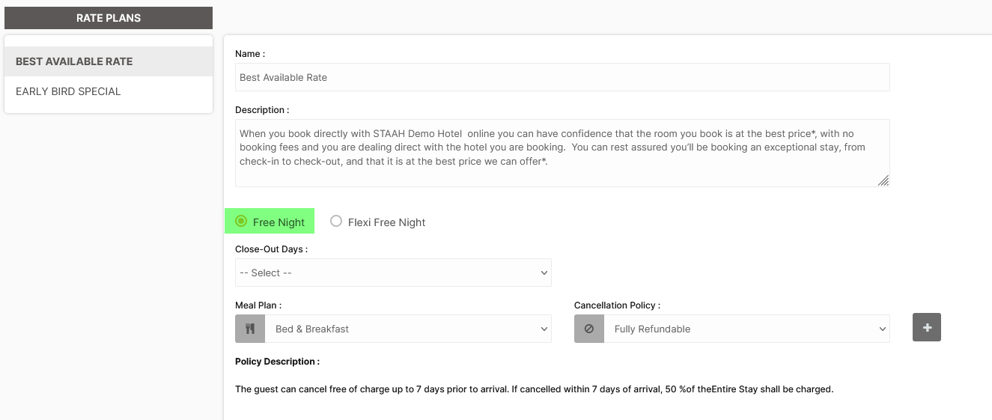Screen dimensions: 992x420
Task: Click the Policy Description text paragraph
Action: click(x=534, y=389)
